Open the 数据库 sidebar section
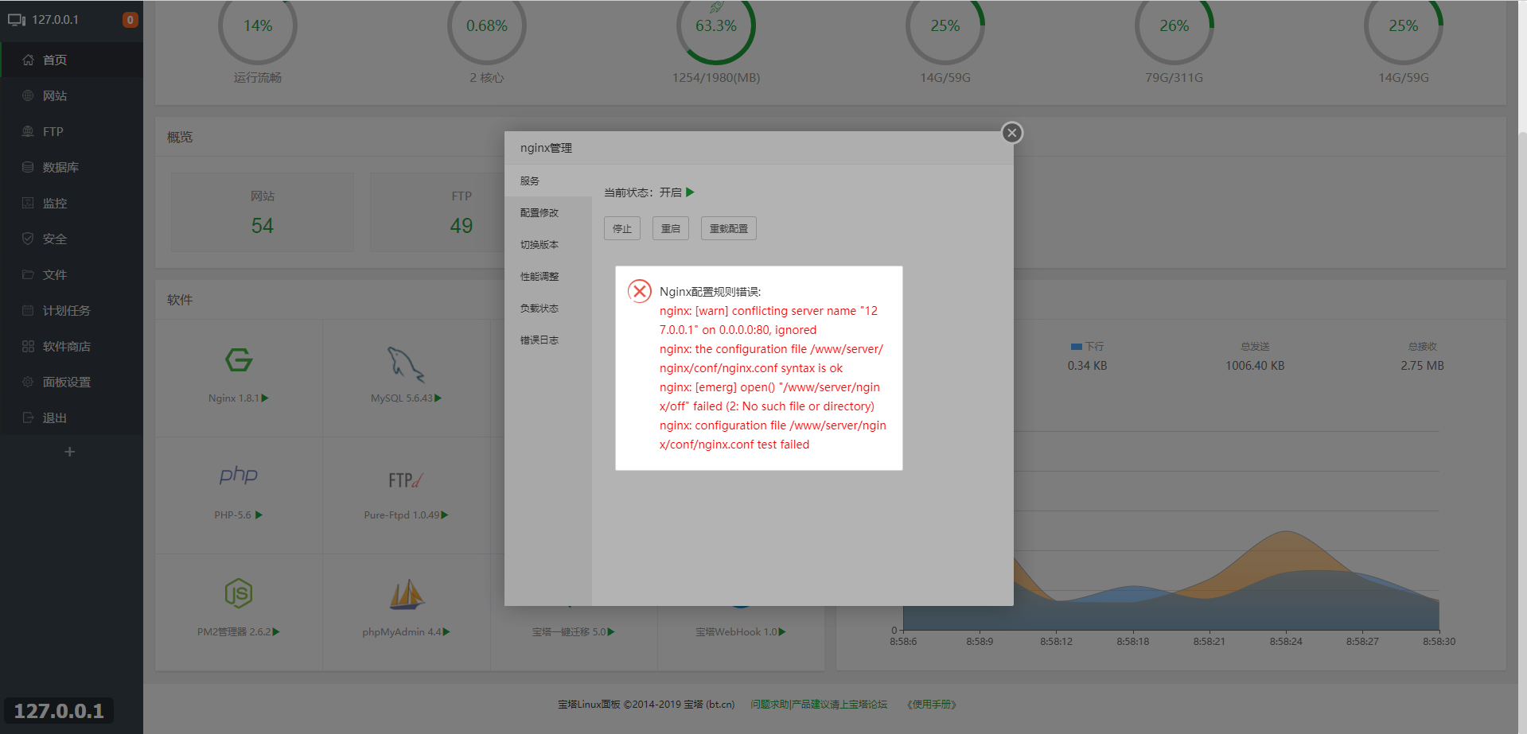This screenshot has height=734, width=1527. coord(58,167)
